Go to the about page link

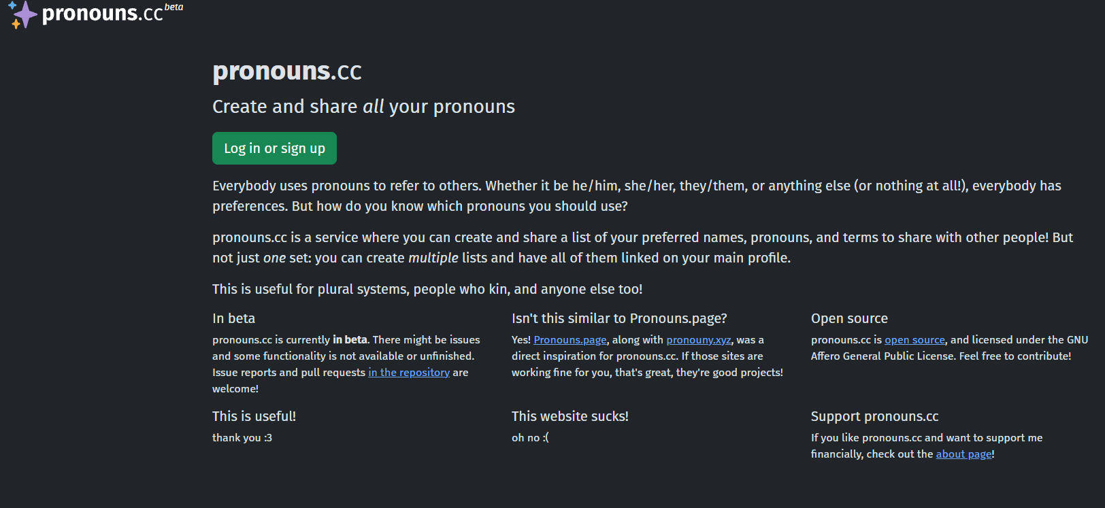(x=963, y=454)
